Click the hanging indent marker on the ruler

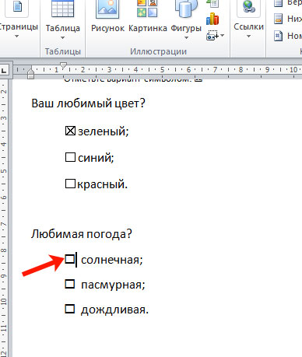[30, 71]
